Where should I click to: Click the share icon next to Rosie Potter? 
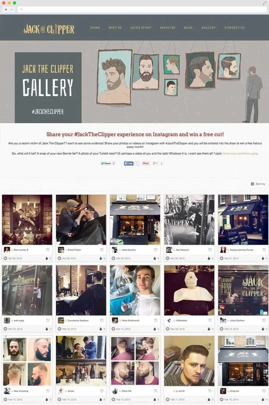click(x=102, y=250)
